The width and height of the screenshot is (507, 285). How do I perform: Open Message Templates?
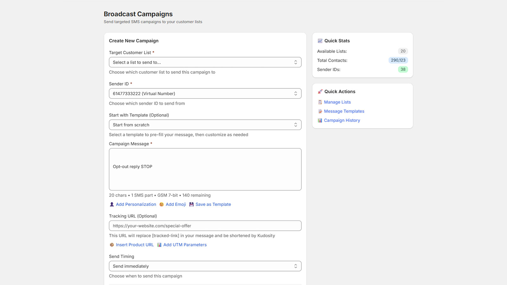pyautogui.click(x=344, y=111)
